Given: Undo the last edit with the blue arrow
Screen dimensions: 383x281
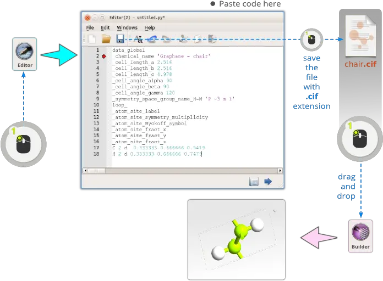Looking at the screenshot, I should 152,39.
